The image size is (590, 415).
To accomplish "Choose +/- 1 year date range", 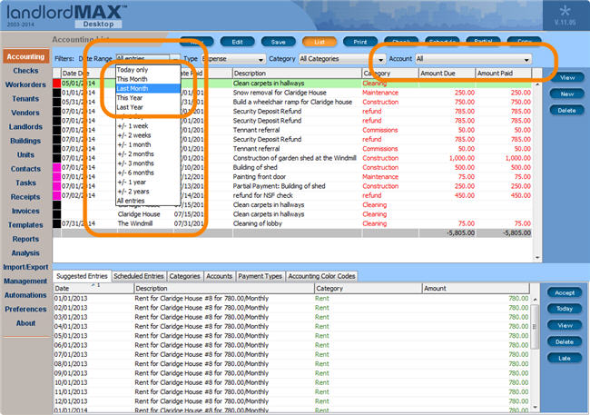I will click(148, 182).
